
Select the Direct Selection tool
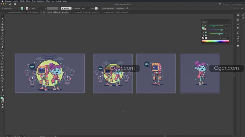(2, 19)
